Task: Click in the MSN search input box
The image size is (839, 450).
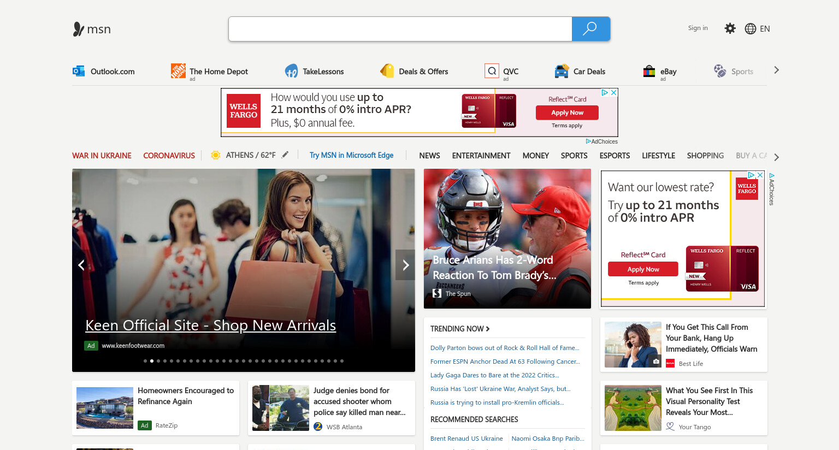Action: point(400,29)
